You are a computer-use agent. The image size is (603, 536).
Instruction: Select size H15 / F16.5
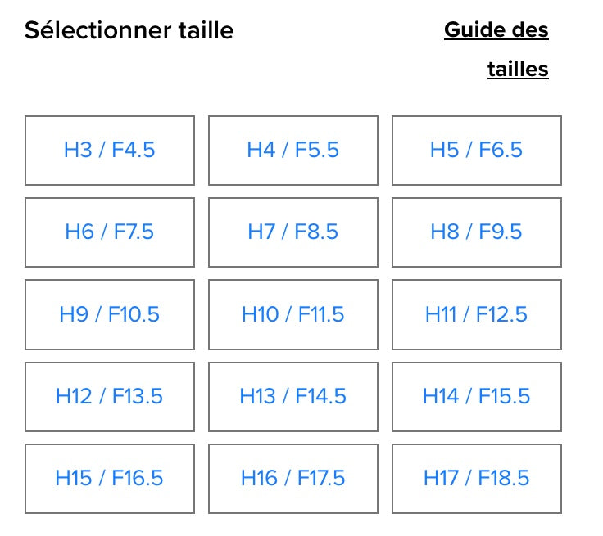(x=110, y=479)
